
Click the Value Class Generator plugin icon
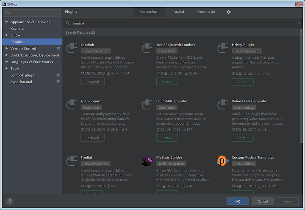pos(222,104)
